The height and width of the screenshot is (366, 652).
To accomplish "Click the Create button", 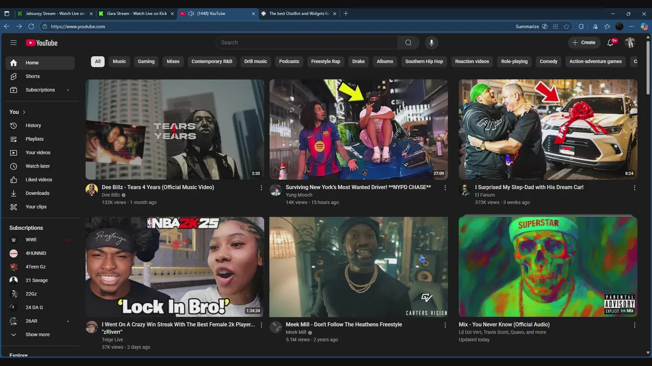I will (x=584, y=43).
